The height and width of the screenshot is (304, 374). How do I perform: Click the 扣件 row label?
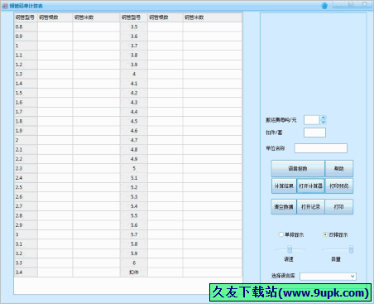coord(134,273)
